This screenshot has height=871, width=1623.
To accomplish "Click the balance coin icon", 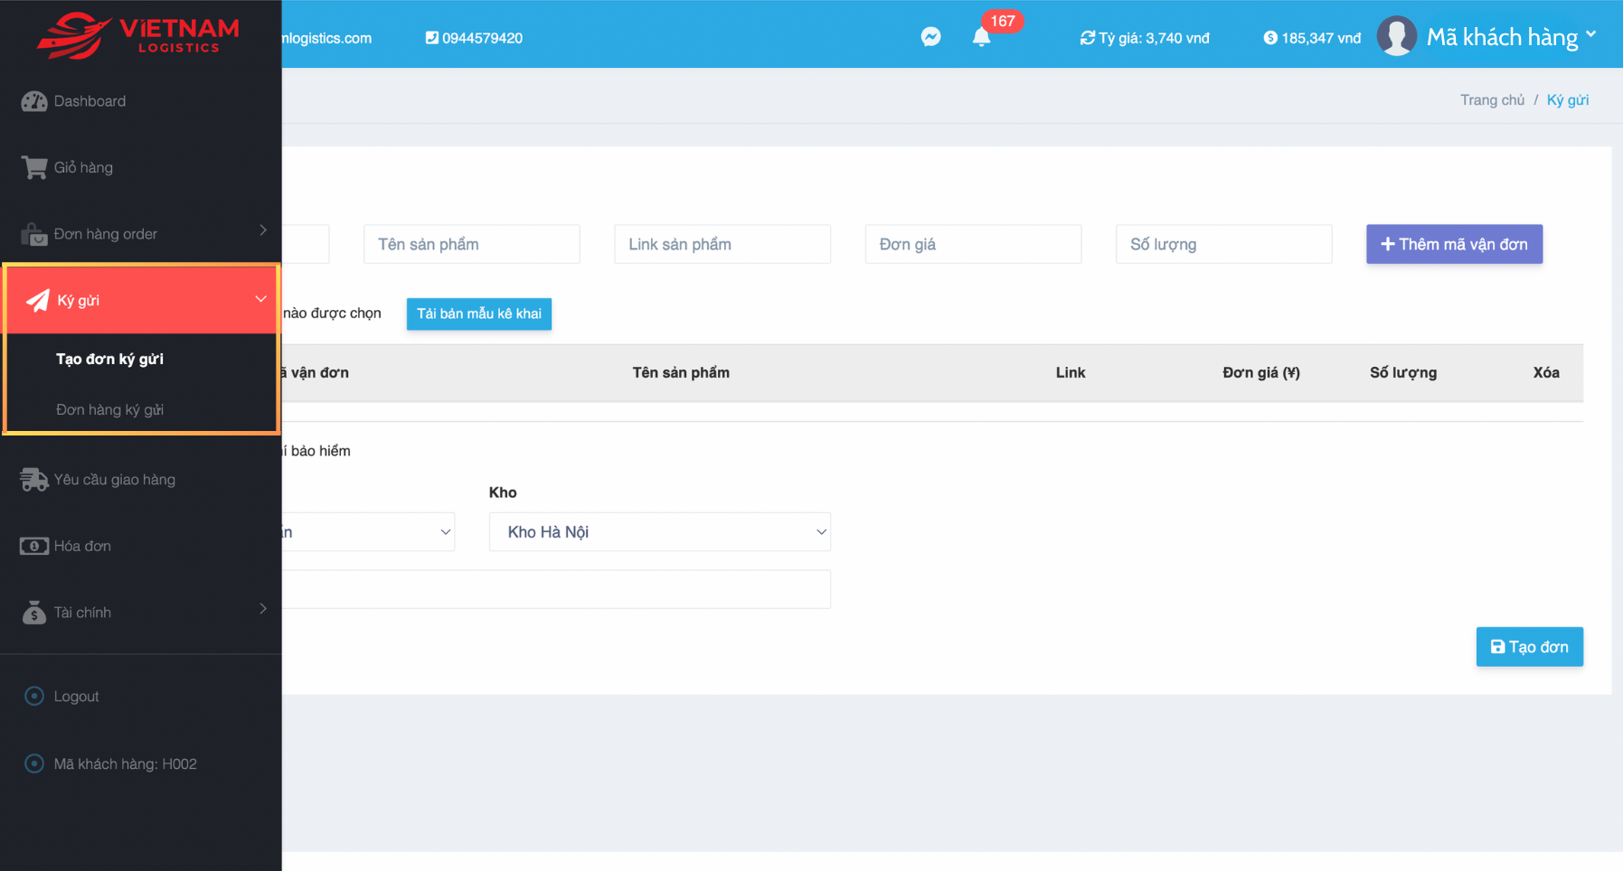I will (x=1270, y=38).
